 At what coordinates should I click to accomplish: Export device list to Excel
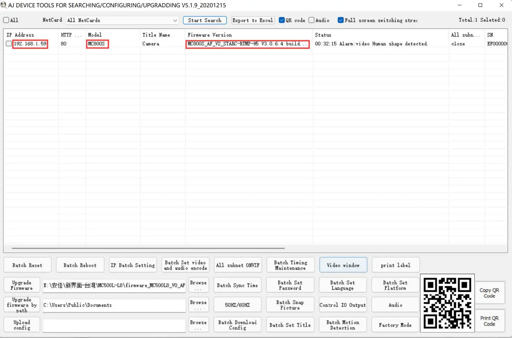point(253,20)
